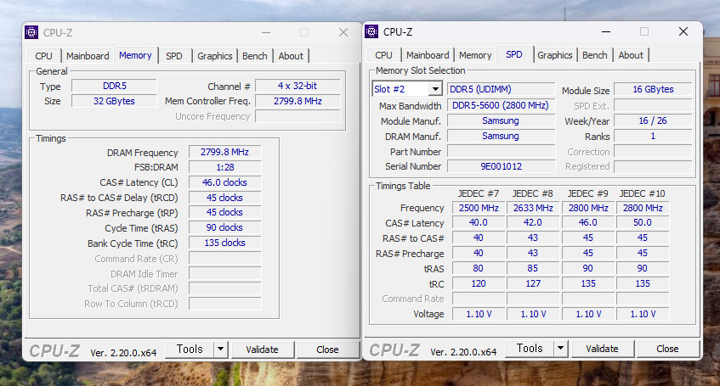Open the Bench tab in right window
Image resolution: width=720 pixels, height=386 pixels.
[x=595, y=55]
